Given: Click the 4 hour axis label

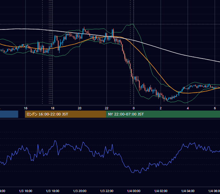Looking at the screenshot, I should click(188, 108).
